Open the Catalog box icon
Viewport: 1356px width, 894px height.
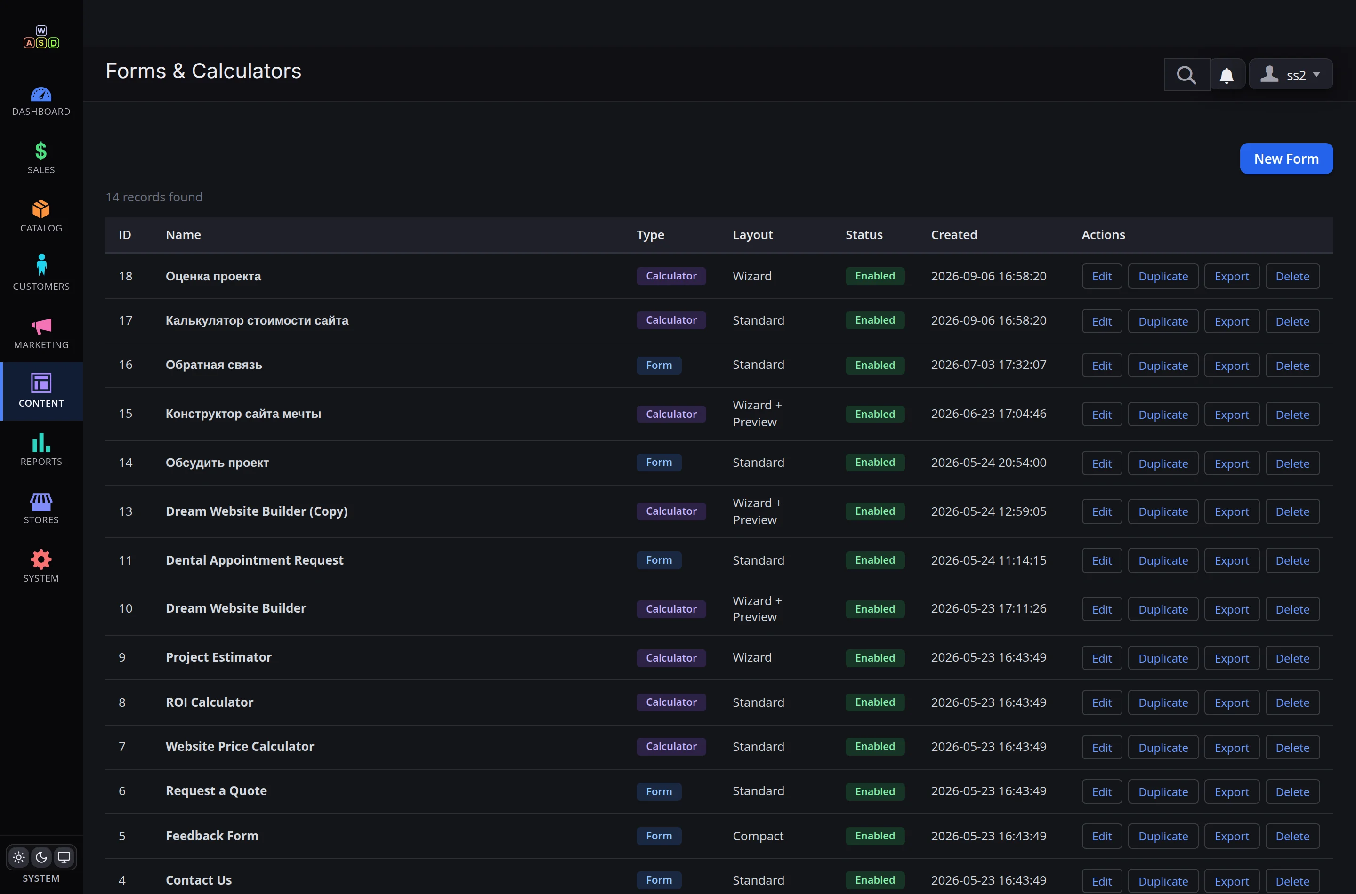(41, 209)
